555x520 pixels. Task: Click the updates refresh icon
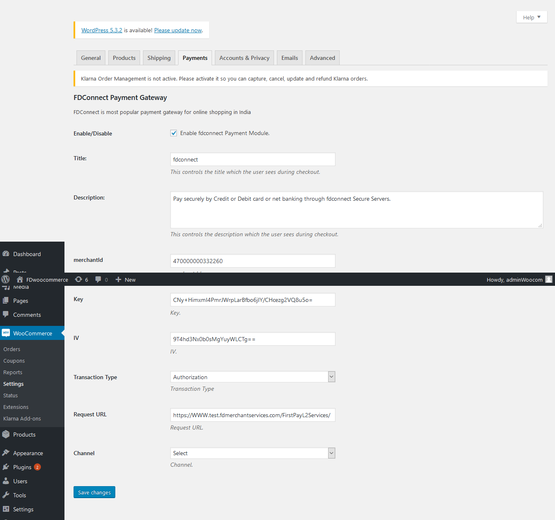(79, 280)
